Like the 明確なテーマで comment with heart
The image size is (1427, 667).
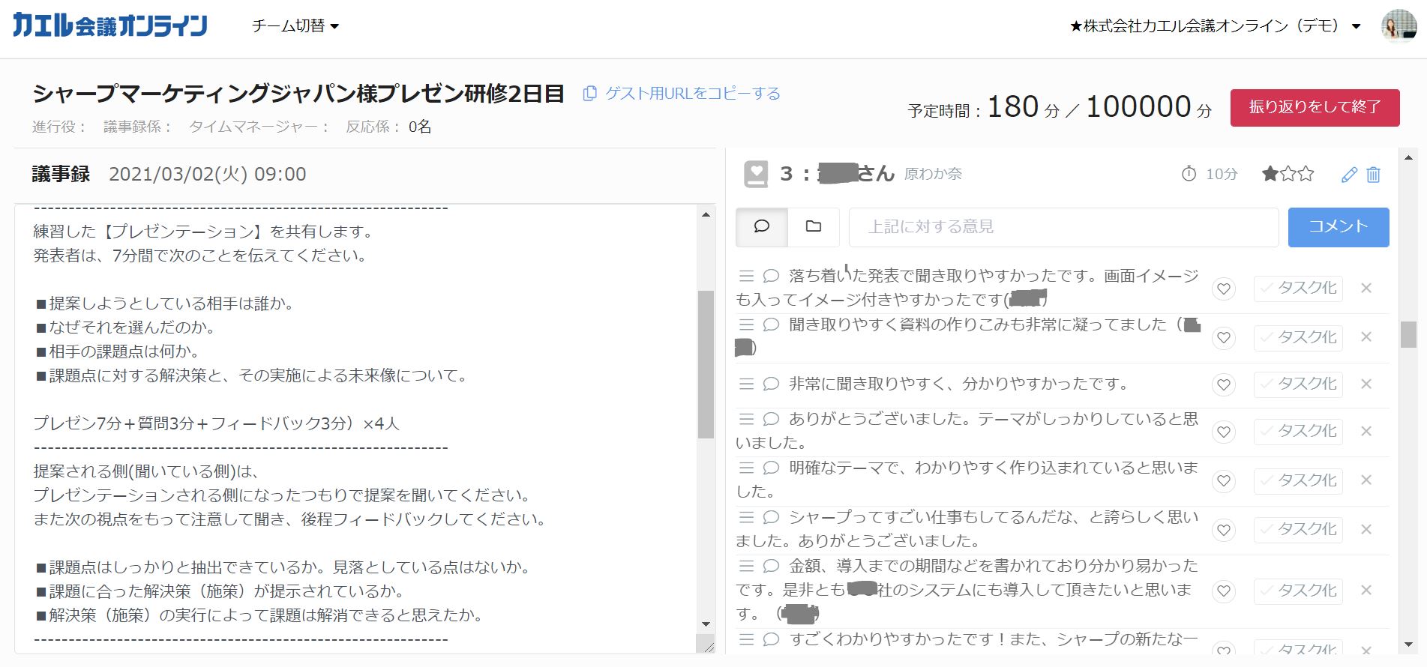pos(1224,481)
